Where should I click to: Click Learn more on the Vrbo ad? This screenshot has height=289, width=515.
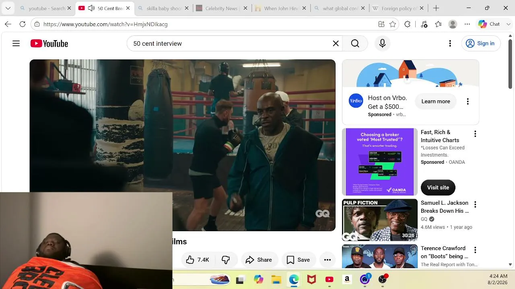pyautogui.click(x=436, y=102)
